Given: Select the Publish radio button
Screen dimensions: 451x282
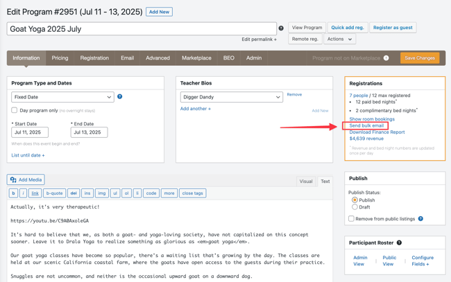Looking at the screenshot, I should [355, 200].
